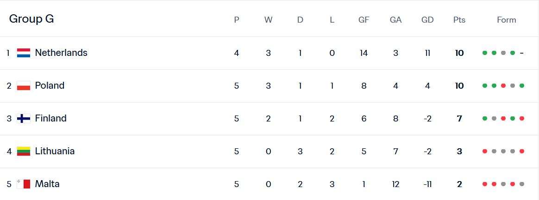539x200 pixels.
Task: Click the GD column header
Action: point(427,20)
